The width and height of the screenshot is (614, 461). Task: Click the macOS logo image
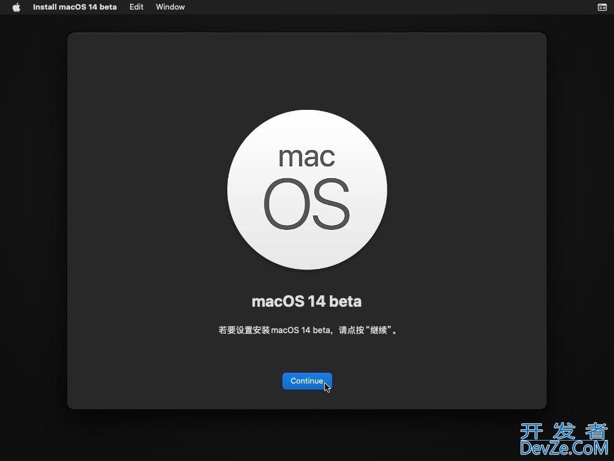click(x=307, y=190)
